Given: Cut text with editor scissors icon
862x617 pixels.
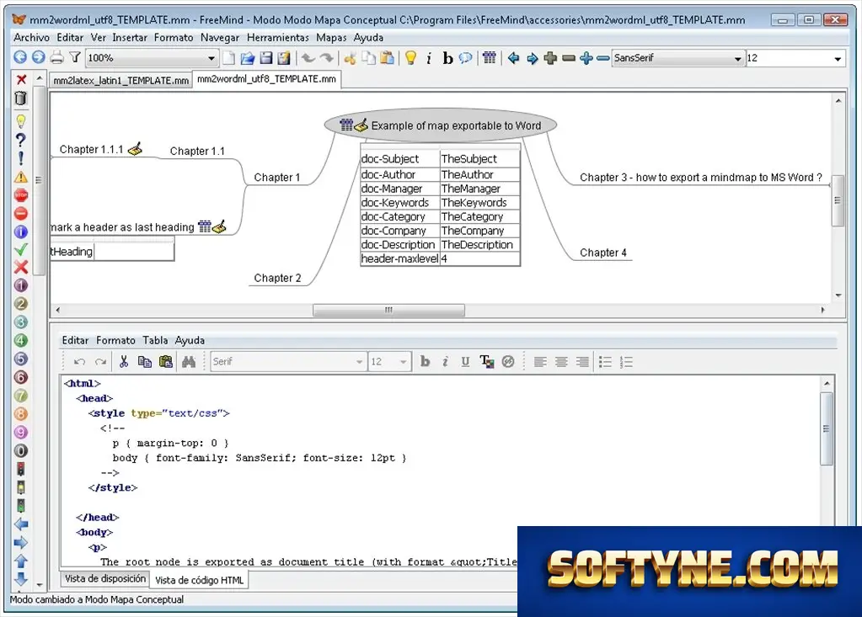Looking at the screenshot, I should 124,361.
